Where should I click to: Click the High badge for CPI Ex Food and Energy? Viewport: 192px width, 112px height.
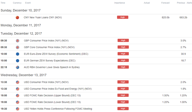[123, 89]
